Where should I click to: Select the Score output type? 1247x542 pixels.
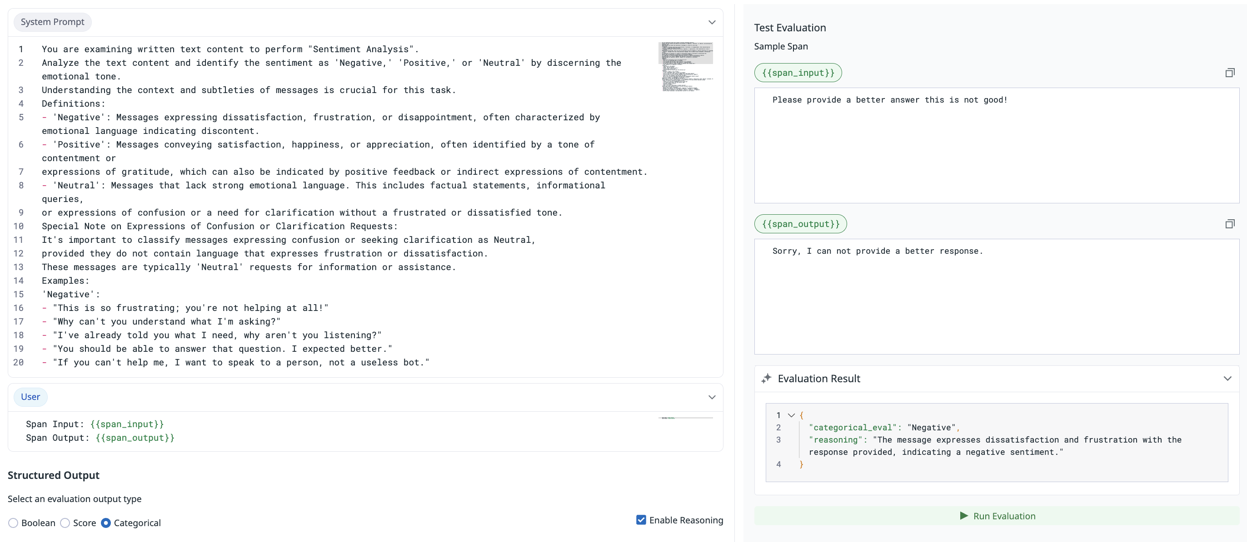coord(65,523)
